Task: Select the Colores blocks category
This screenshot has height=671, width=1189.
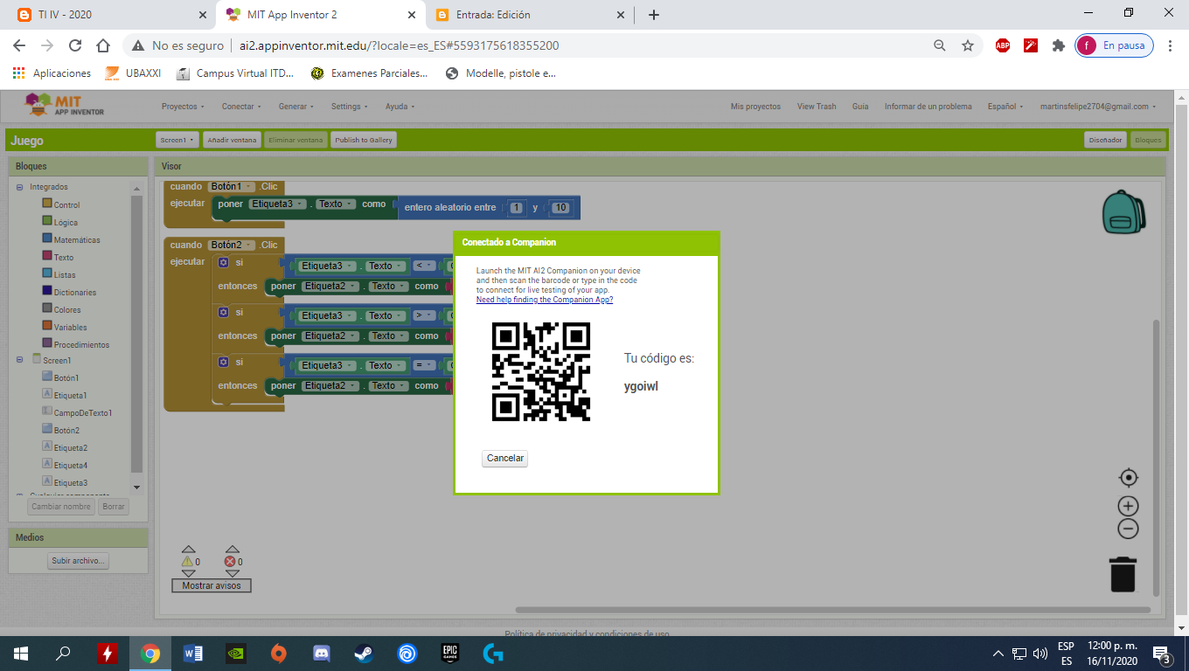Action: point(66,309)
